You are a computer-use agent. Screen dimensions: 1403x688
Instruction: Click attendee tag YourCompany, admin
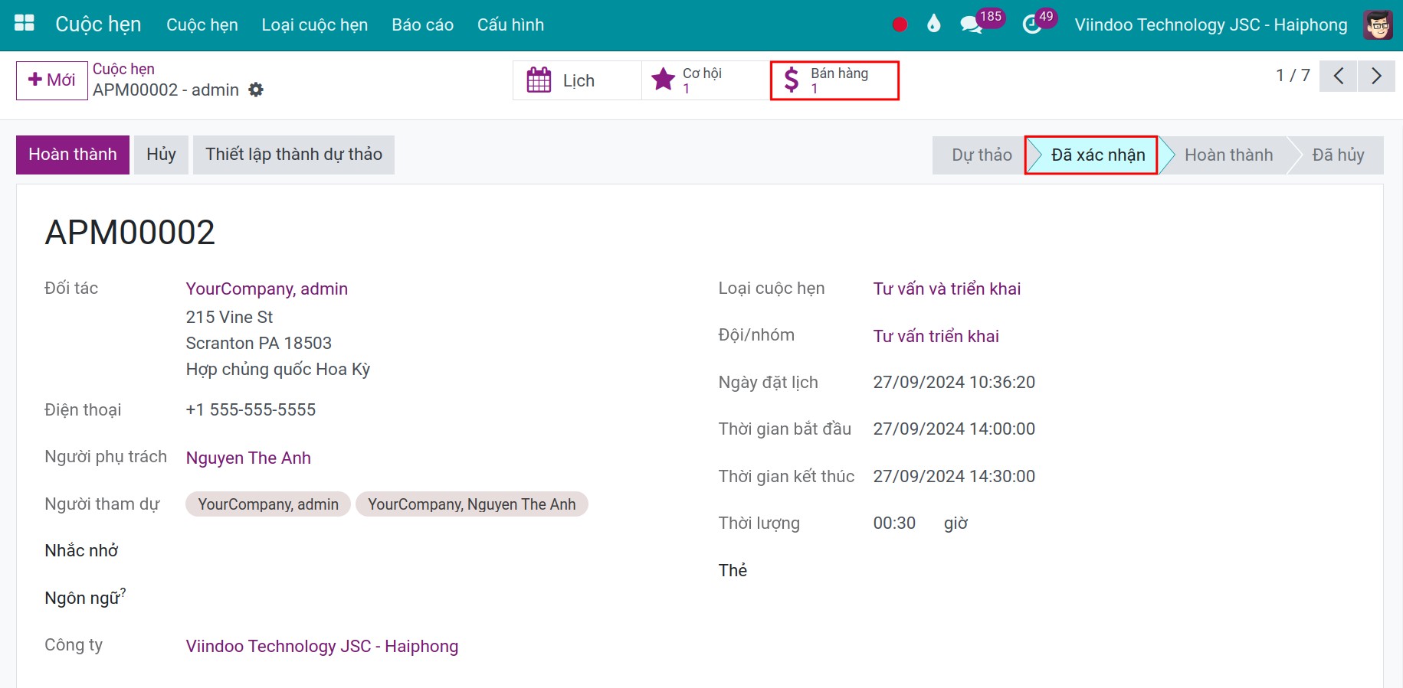pyautogui.click(x=268, y=504)
